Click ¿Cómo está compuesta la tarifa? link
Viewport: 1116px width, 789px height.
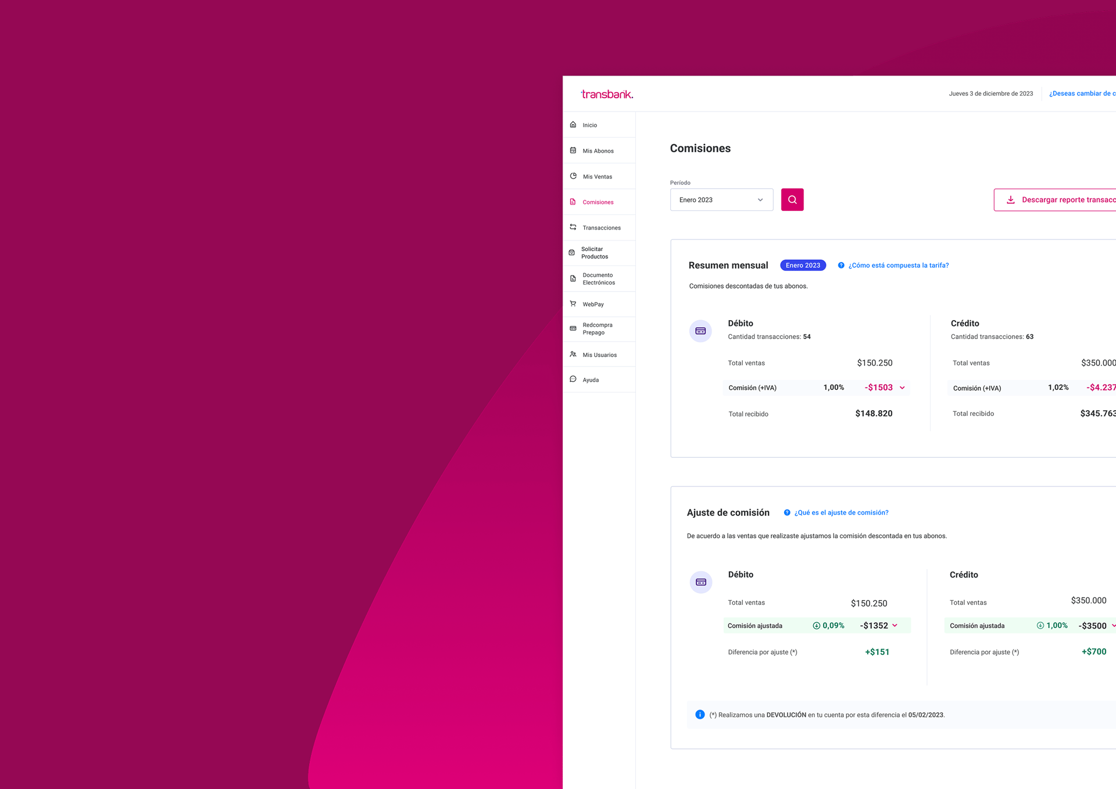898,266
